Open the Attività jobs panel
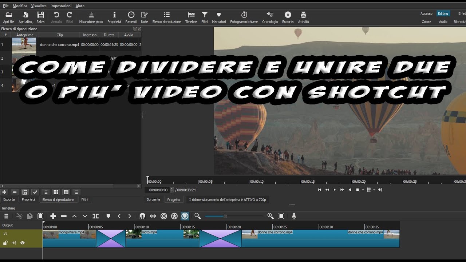Viewport: 466px width, 262px height. click(x=303, y=17)
